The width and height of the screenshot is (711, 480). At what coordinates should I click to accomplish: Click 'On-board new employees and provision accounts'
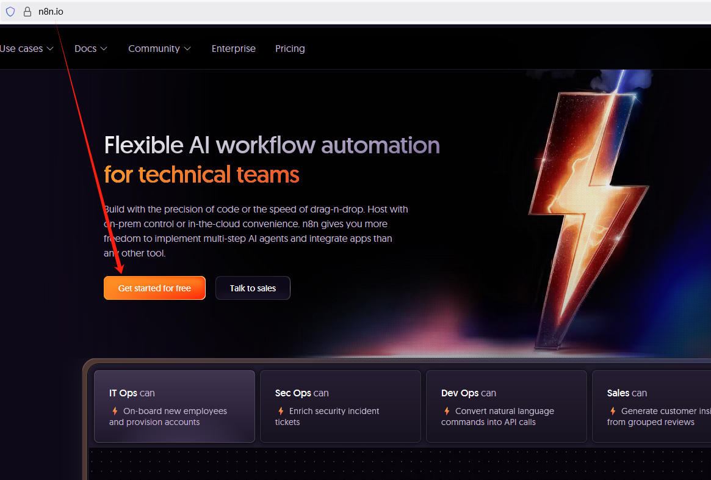click(168, 416)
